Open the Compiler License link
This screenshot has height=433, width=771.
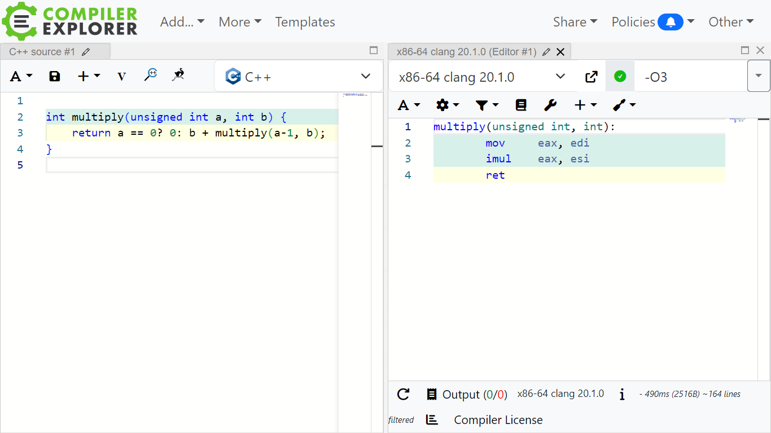tap(498, 420)
